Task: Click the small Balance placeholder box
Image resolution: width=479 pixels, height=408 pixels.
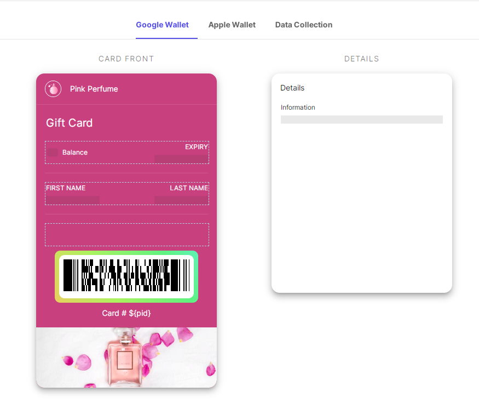Action: [x=53, y=152]
